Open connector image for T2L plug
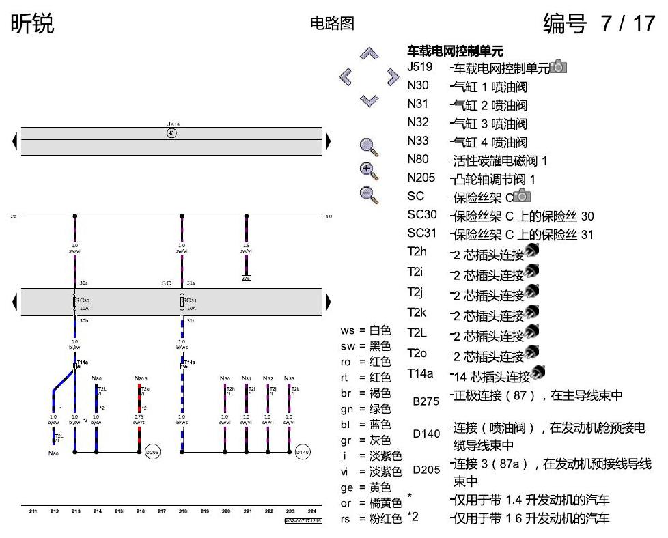This screenshot has width=668, height=538. (531, 332)
